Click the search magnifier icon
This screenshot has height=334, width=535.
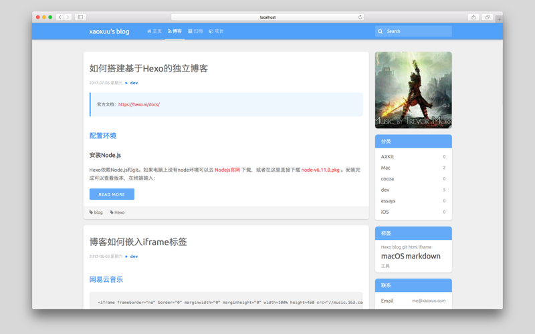point(380,31)
